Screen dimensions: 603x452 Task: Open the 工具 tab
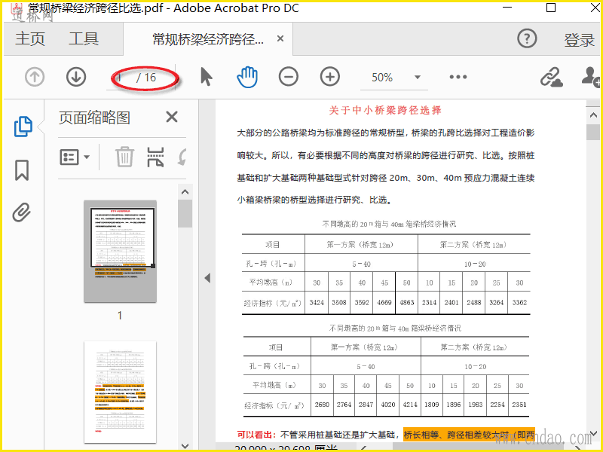tap(84, 39)
